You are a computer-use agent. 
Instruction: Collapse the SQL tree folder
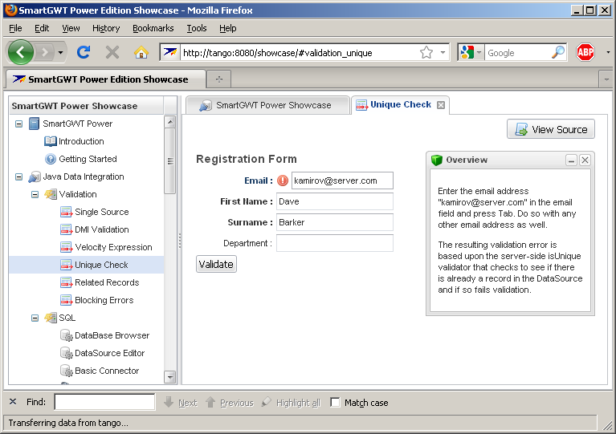coord(35,318)
